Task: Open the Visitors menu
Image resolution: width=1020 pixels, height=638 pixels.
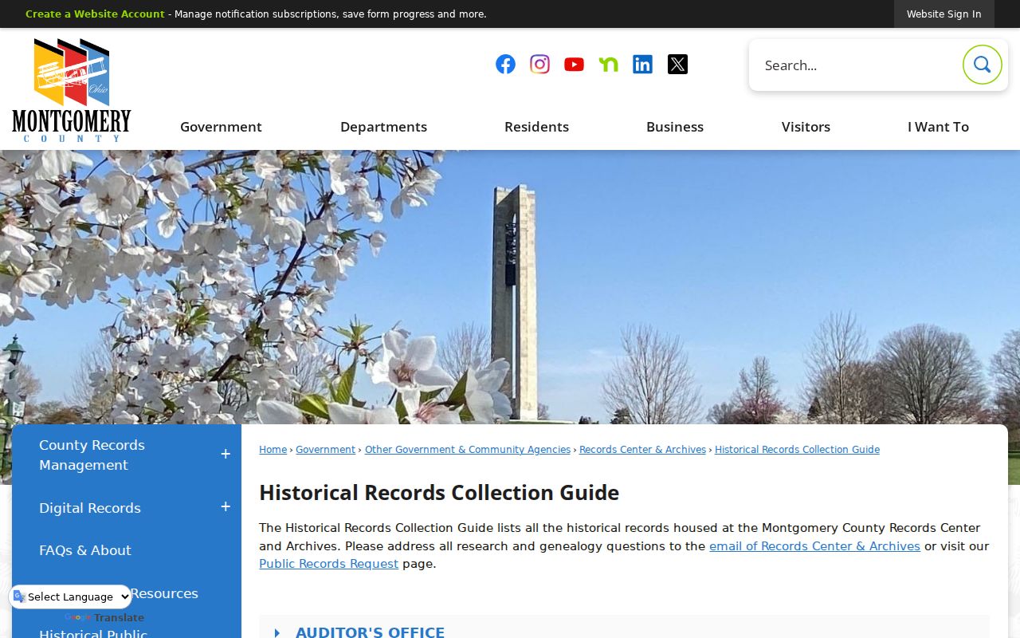Action: (x=806, y=127)
